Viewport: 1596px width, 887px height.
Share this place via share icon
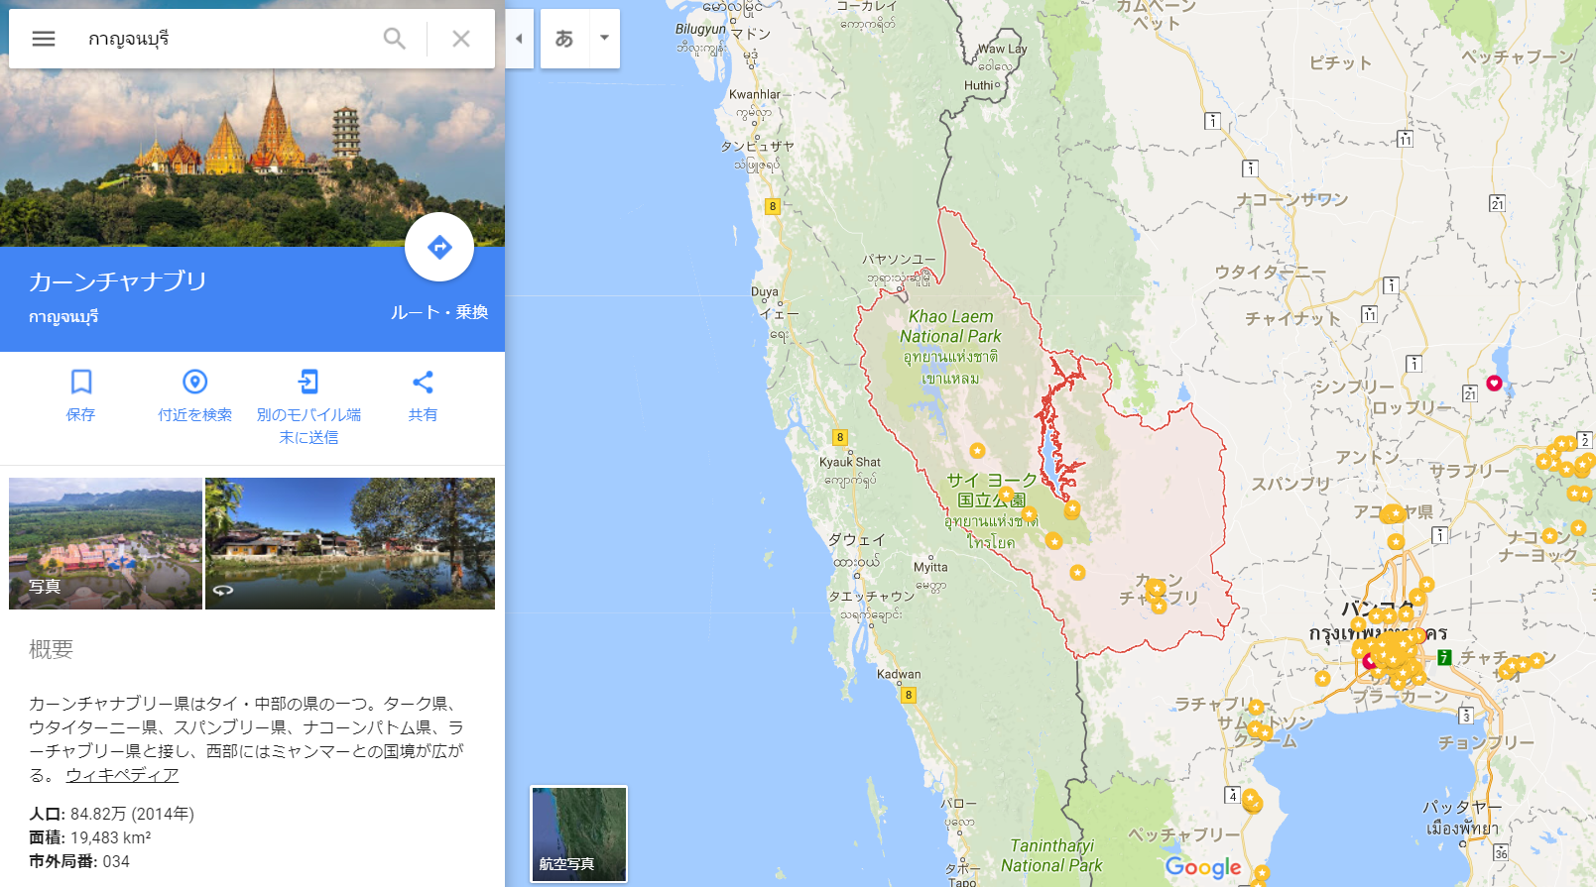423,382
